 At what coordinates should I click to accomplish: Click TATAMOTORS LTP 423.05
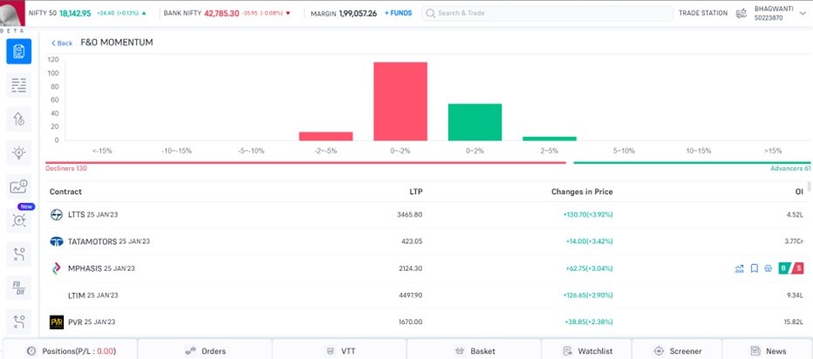pos(413,241)
